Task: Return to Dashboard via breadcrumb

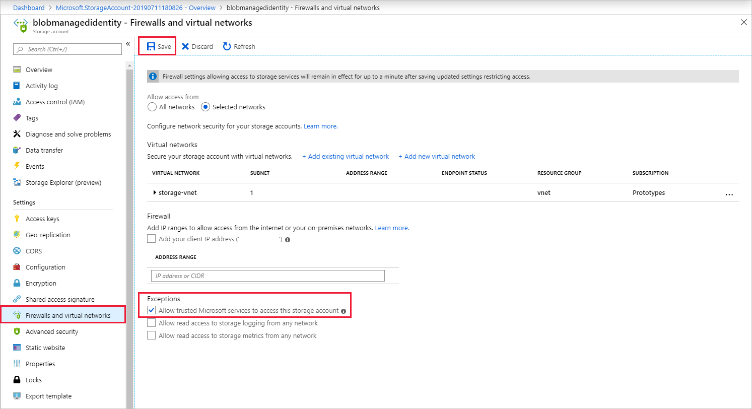Action: [x=29, y=8]
